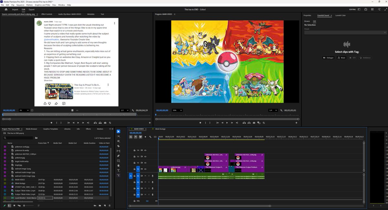Switch to the Import page
The image size is (388, 210).
click(x=15, y=9)
